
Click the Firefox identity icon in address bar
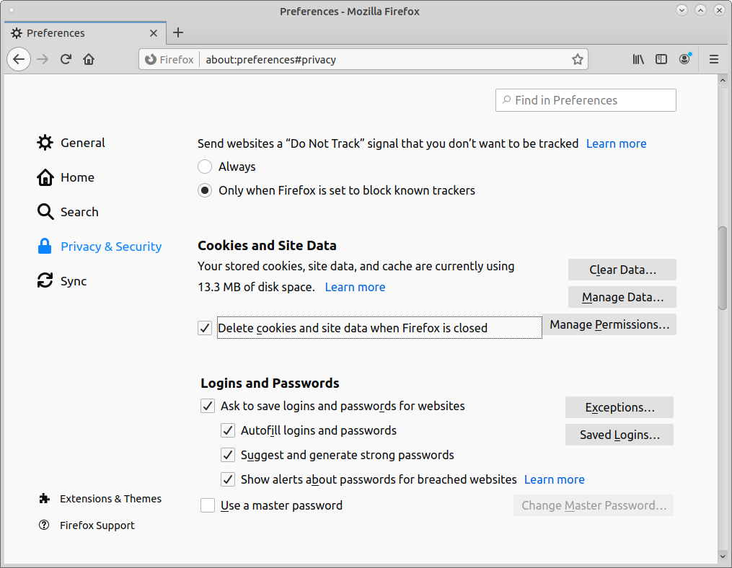tap(150, 59)
